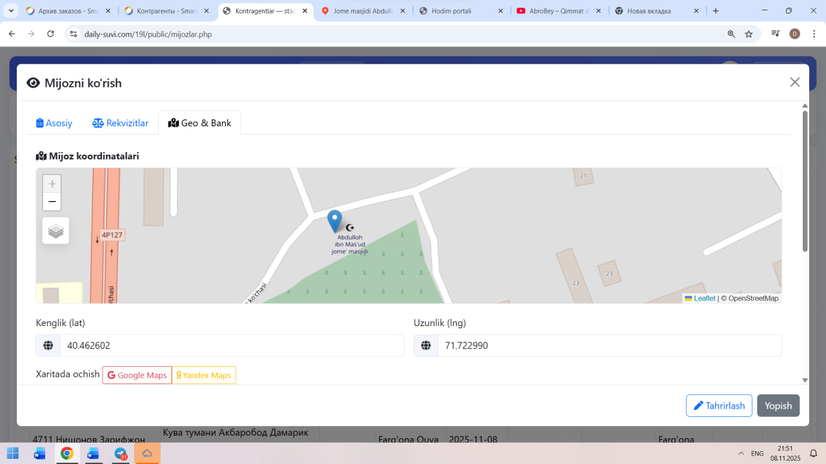826x464 pixels.
Task: Reload the current page
Action: (x=50, y=34)
